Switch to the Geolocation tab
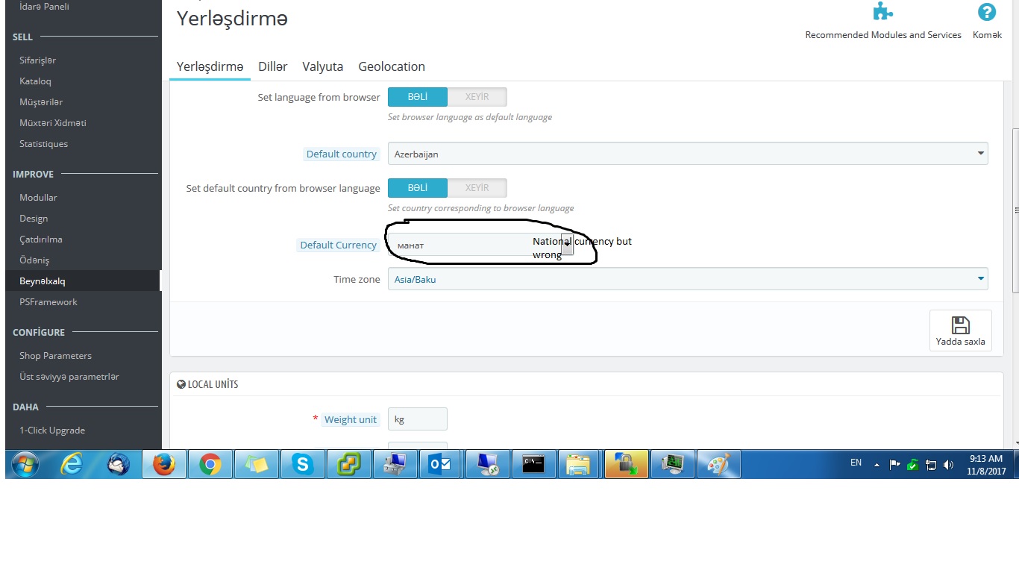 (392, 66)
